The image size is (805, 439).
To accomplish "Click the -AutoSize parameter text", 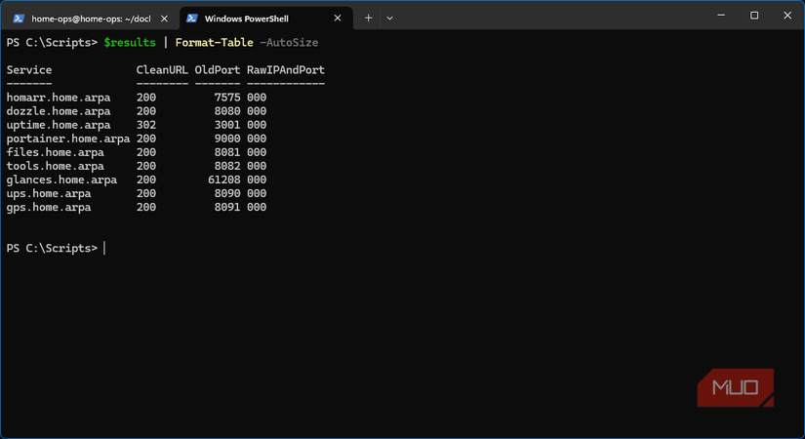I will (x=289, y=43).
